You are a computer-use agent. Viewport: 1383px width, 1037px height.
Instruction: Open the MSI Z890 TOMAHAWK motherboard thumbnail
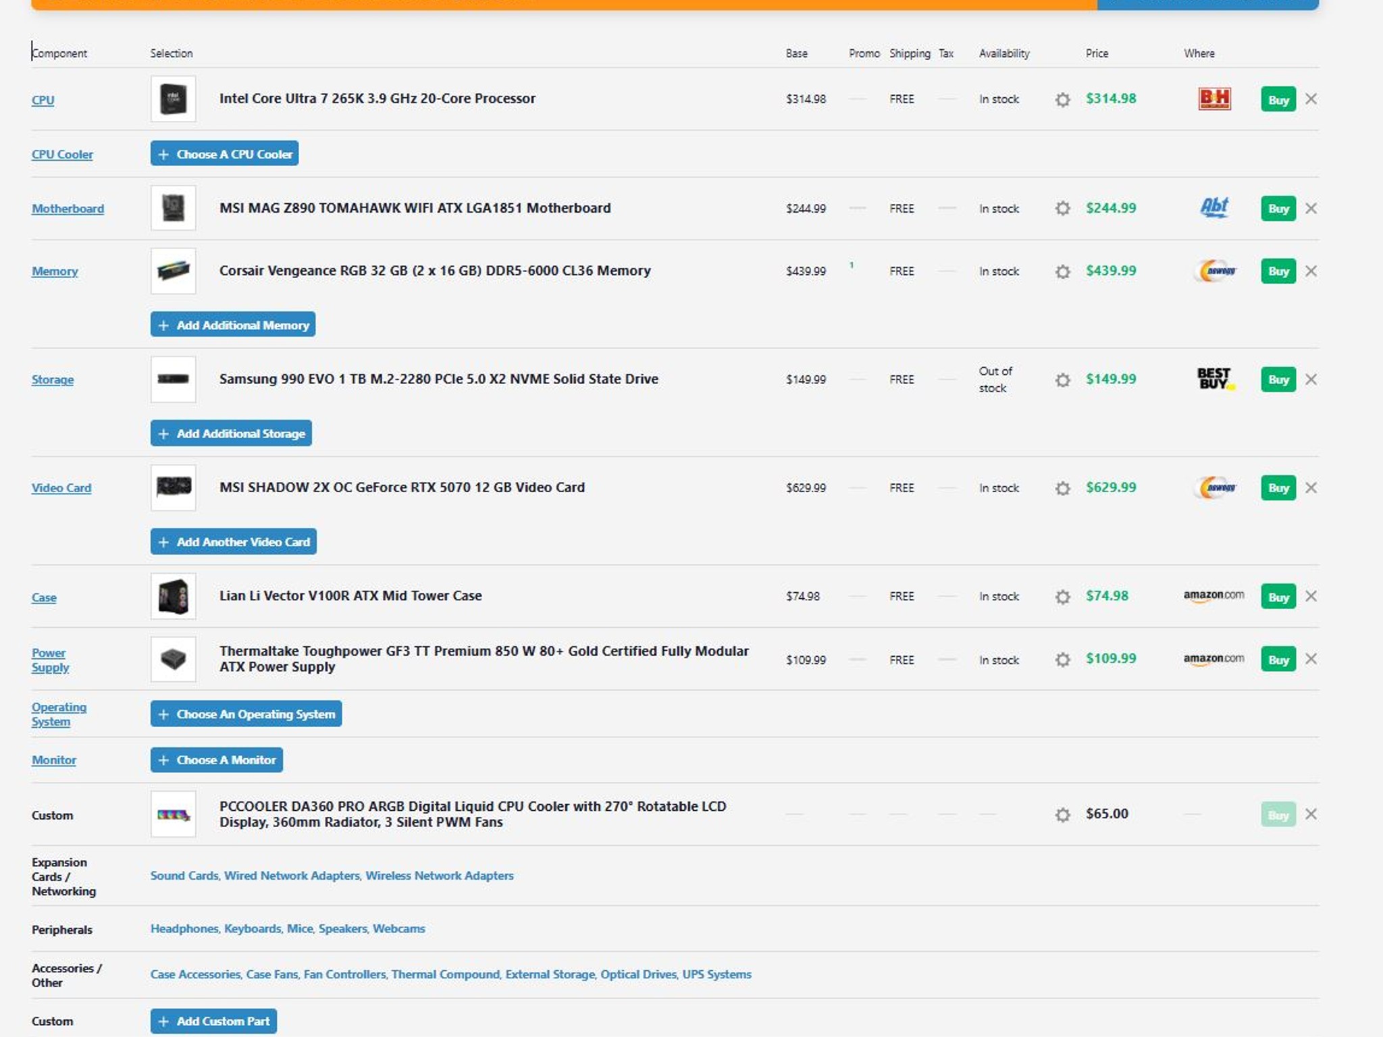point(174,208)
